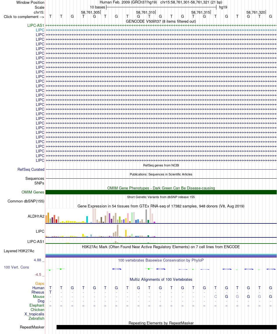
Task: Click the Dog alignment row label
Action: coord(41,301)
